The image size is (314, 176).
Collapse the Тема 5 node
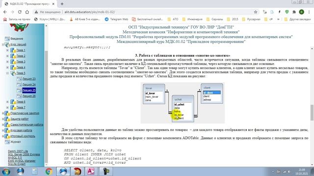[x=7, y=73]
